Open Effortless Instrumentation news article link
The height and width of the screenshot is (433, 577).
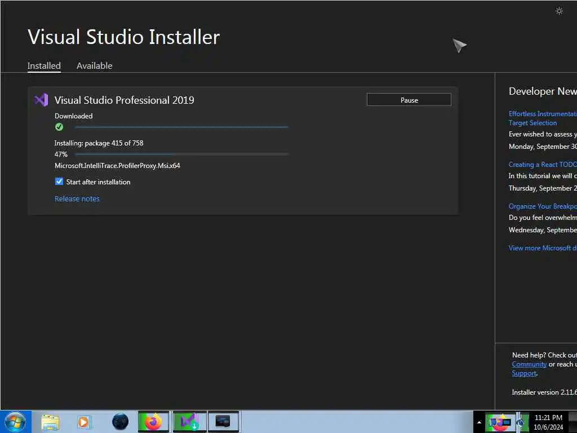[x=543, y=118]
